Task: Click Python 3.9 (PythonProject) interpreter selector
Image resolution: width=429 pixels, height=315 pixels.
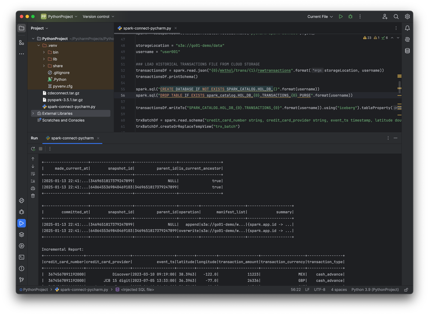Action: tap(375, 290)
